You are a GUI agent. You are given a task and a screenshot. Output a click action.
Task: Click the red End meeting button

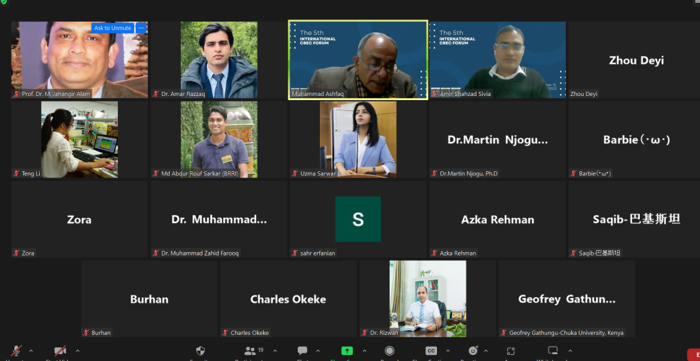click(693, 354)
